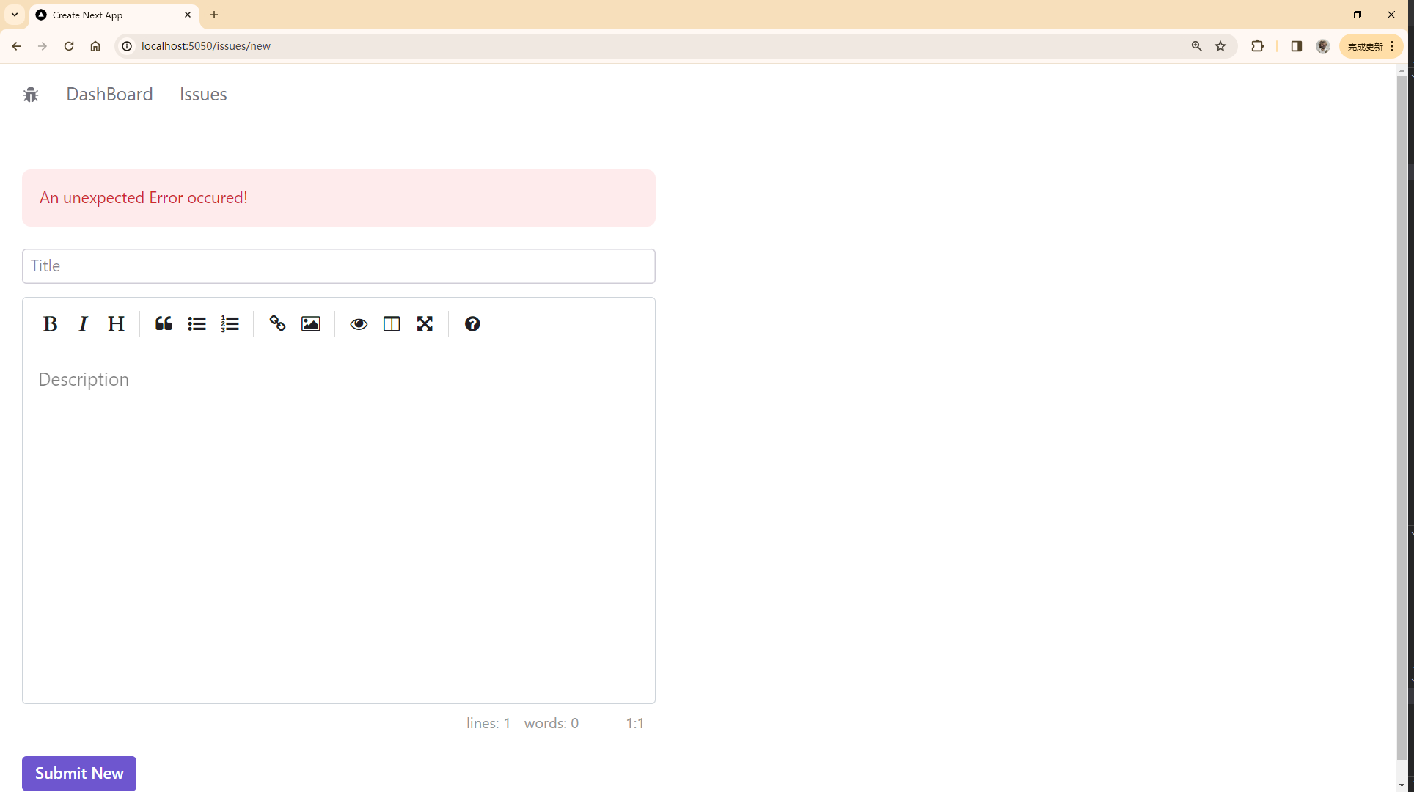Click the DashBoard navigation menu item

coord(109,94)
